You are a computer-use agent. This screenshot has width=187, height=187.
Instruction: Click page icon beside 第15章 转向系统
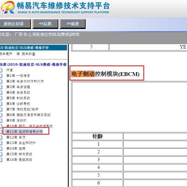1,154
